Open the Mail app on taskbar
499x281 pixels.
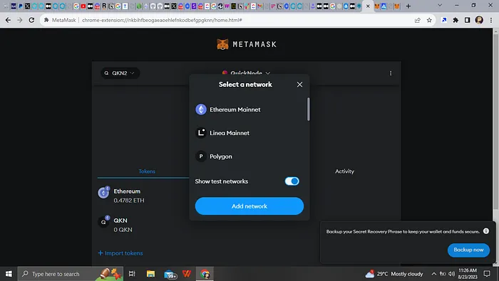pos(170,274)
